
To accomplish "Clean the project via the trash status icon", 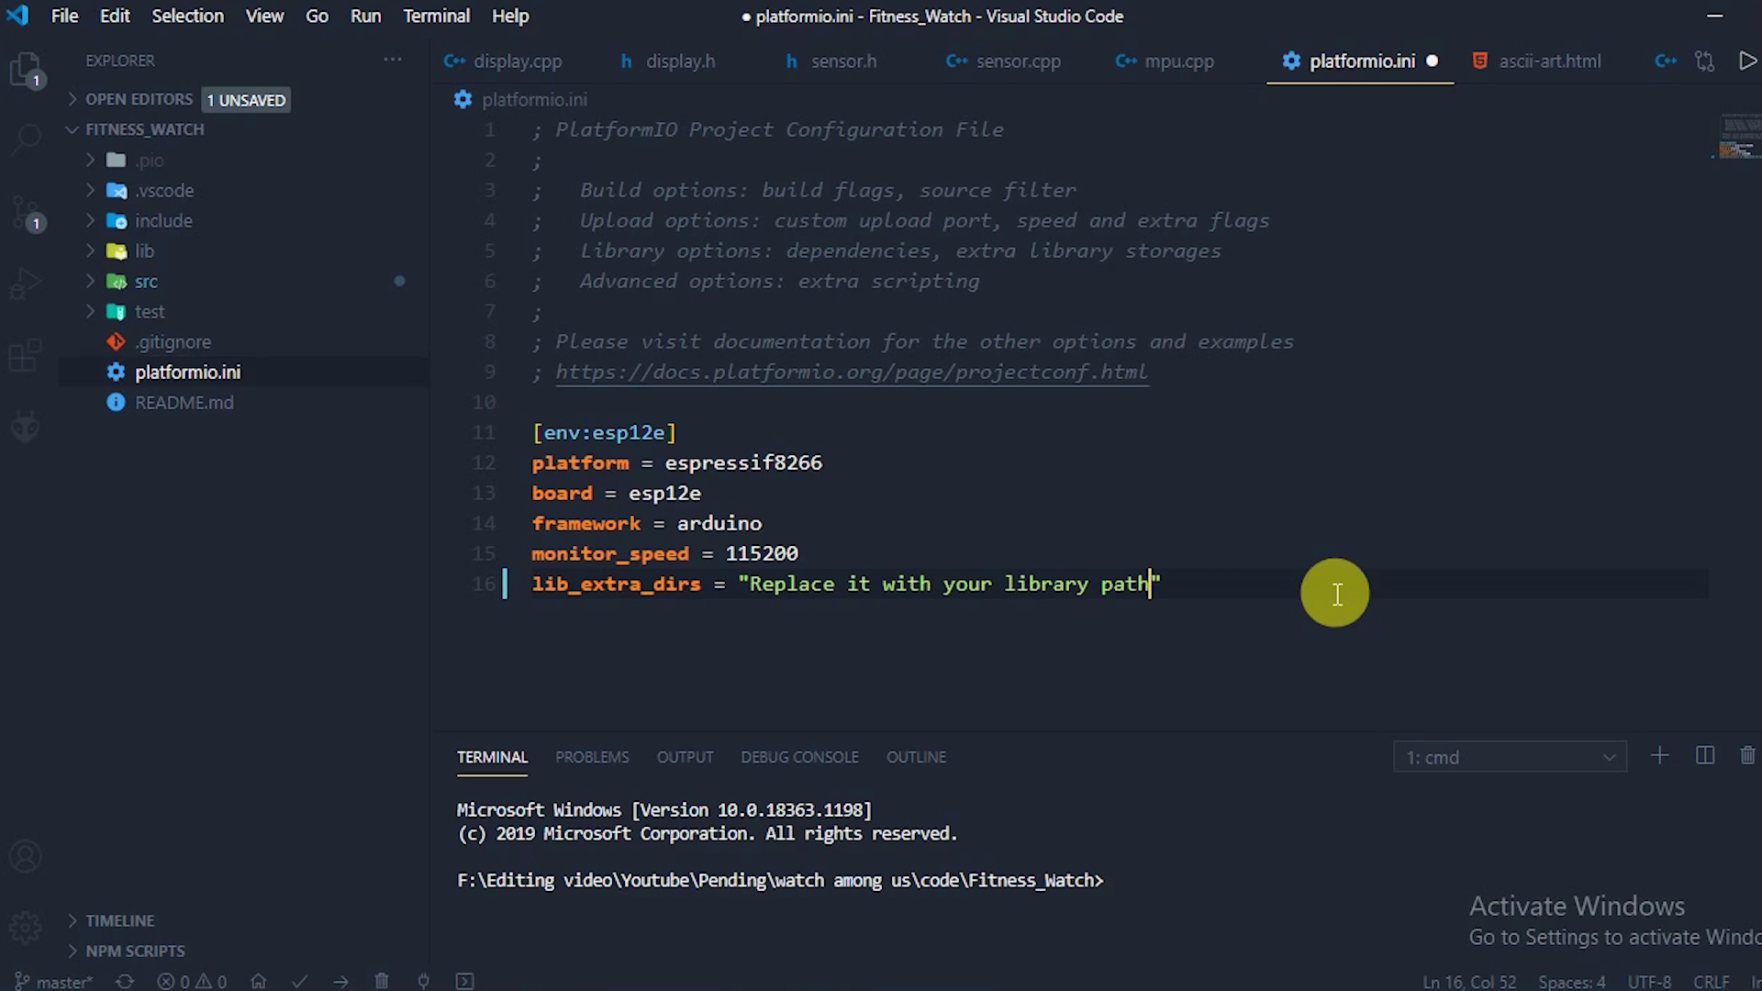I will (x=382, y=981).
